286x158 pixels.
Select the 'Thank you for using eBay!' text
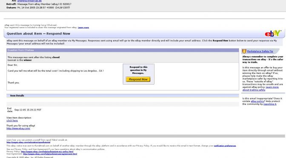(x=20, y=126)
